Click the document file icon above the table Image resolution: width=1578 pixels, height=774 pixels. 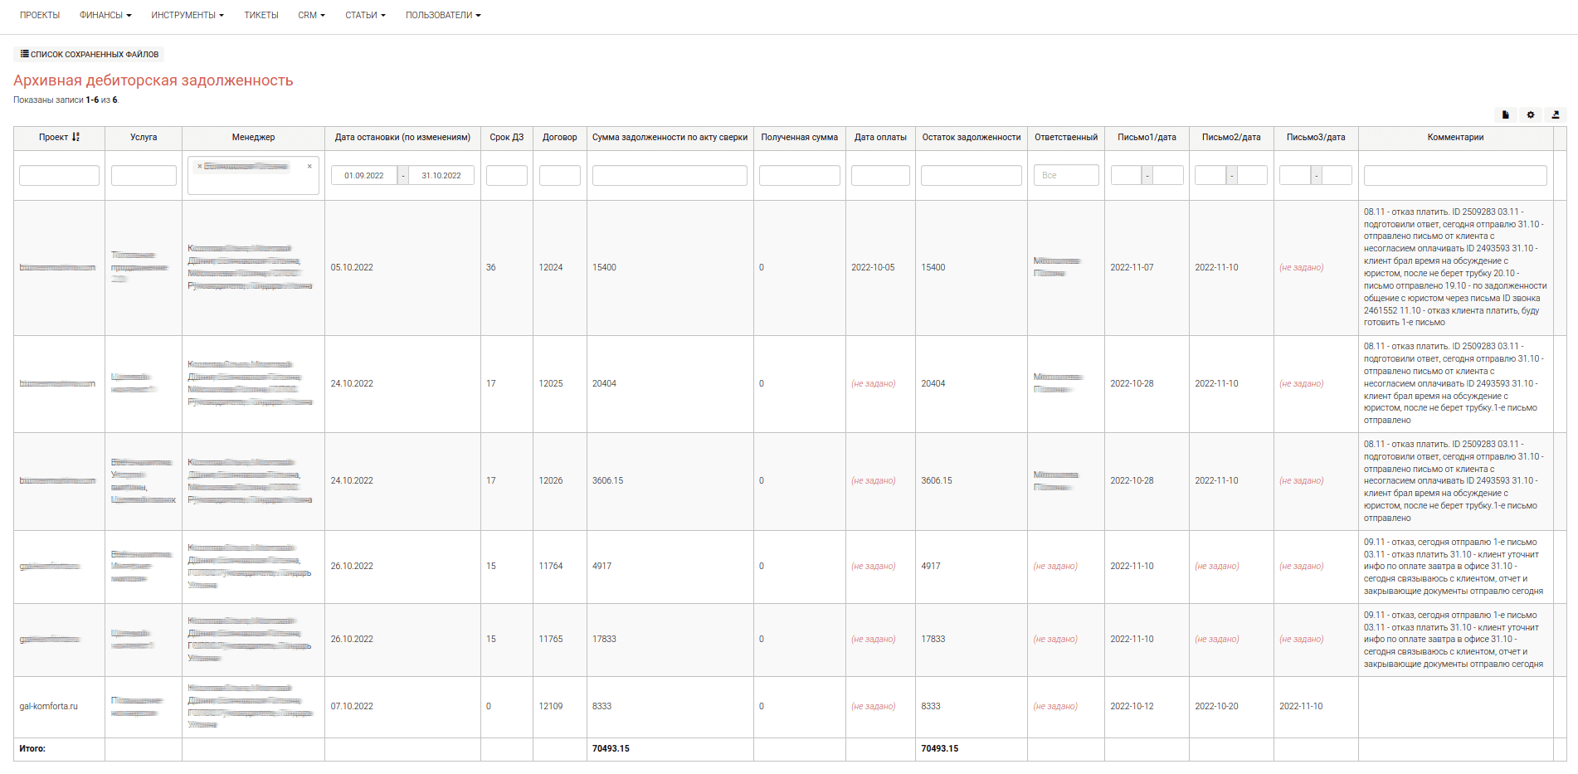tap(1505, 115)
